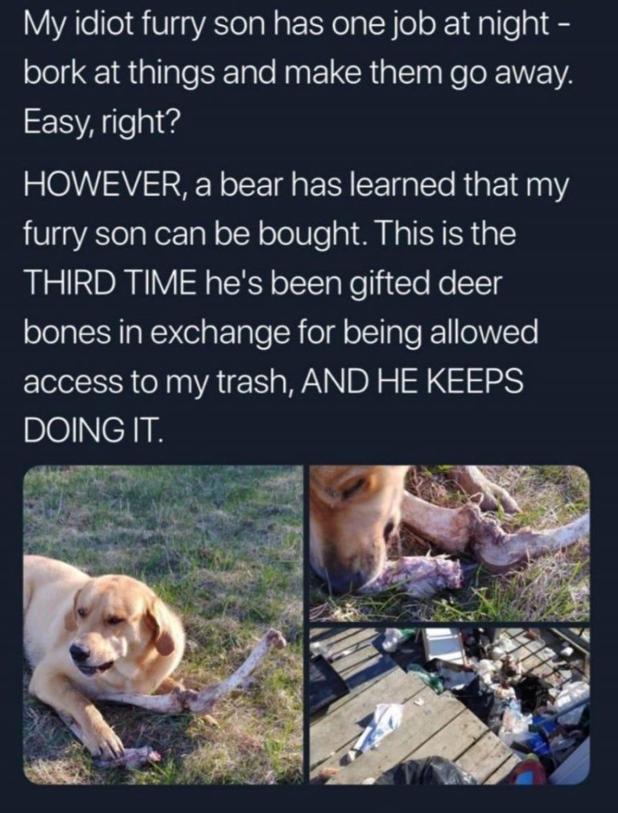
Task: Open the photo of dog lying with bone
Action: 163,625
